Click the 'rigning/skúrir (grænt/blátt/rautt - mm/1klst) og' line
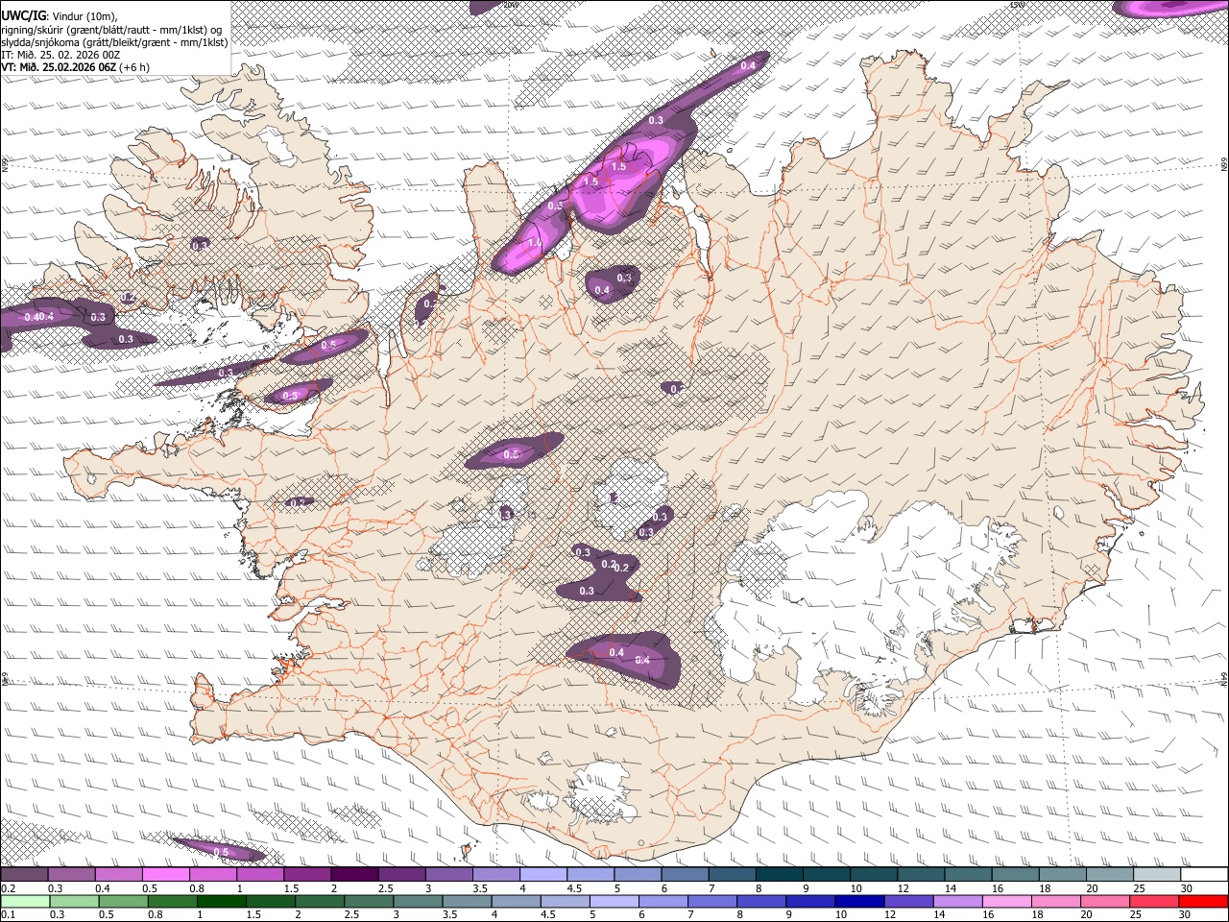This screenshot has height=922, width=1229. 111,30
